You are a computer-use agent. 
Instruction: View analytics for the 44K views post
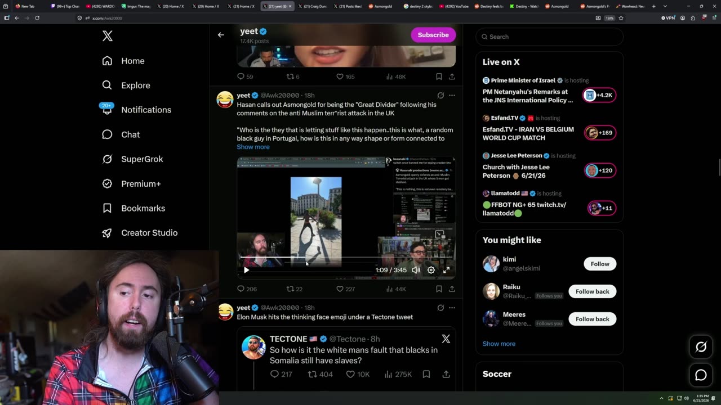(x=396, y=289)
